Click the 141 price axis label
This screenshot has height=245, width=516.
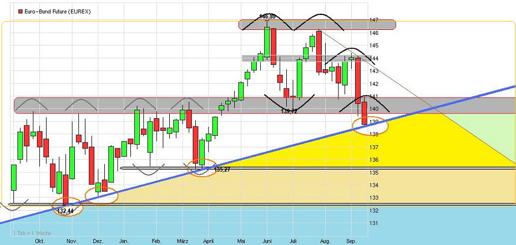375,96
